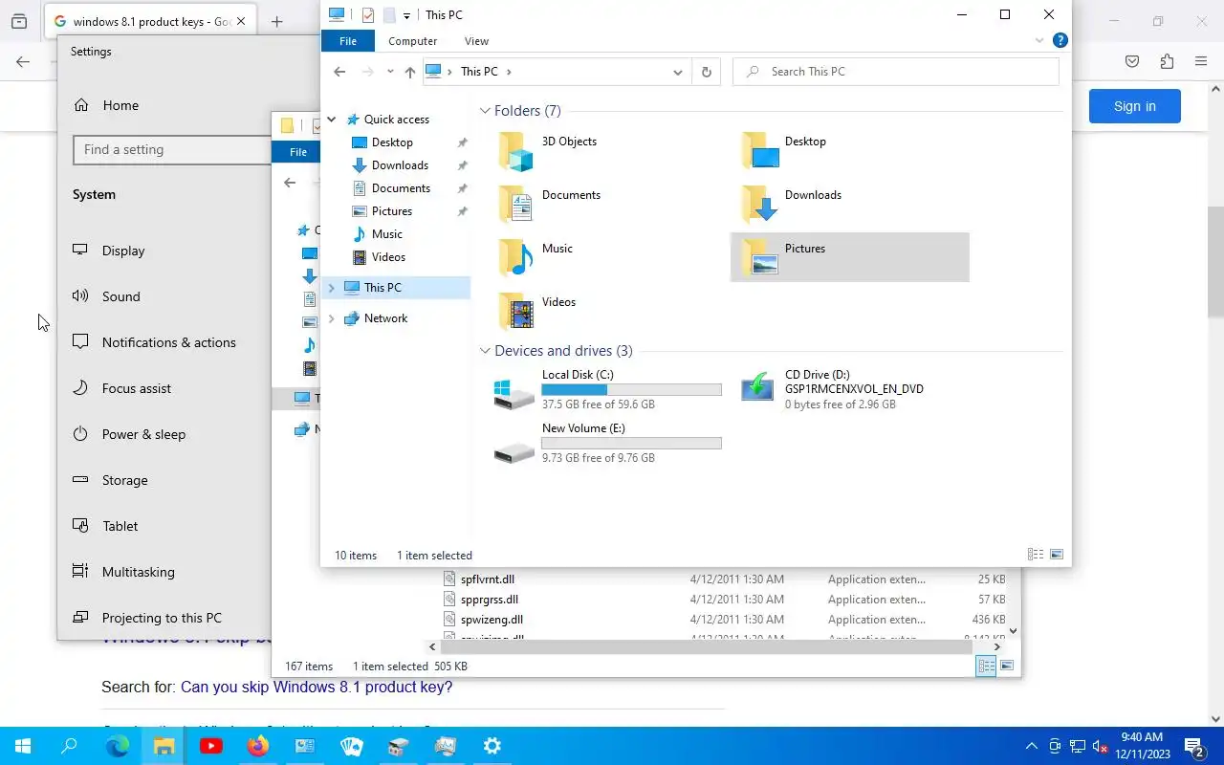Open the Windows Start menu
The width and height of the screenshot is (1224, 765).
(23, 746)
